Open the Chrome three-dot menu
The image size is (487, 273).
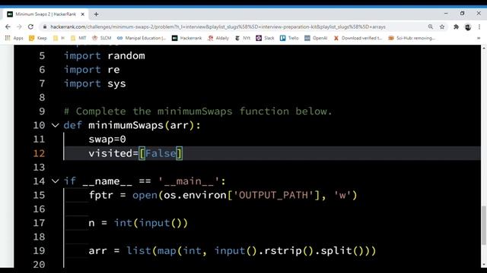click(479, 27)
